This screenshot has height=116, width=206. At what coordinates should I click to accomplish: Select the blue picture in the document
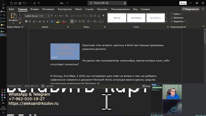coord(65,52)
